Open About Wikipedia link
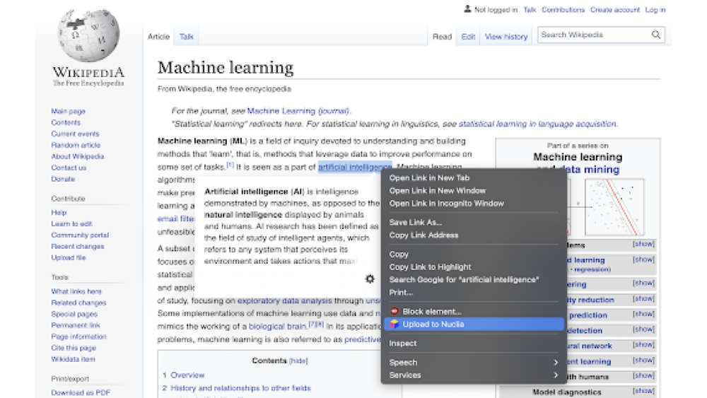 [78, 156]
